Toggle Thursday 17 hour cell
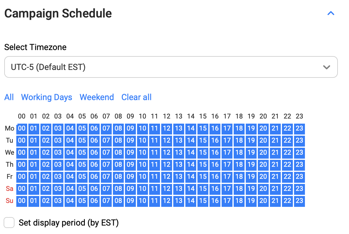 (x=227, y=165)
